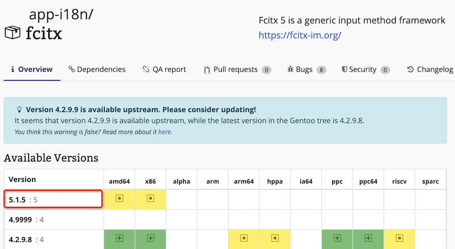Click the alpha column header

click(x=181, y=181)
